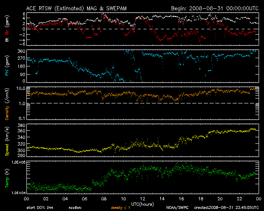Screen dimensions: 264x211
Task: Click the 340 tick on the Speed axis
Action: (x=21, y=137)
